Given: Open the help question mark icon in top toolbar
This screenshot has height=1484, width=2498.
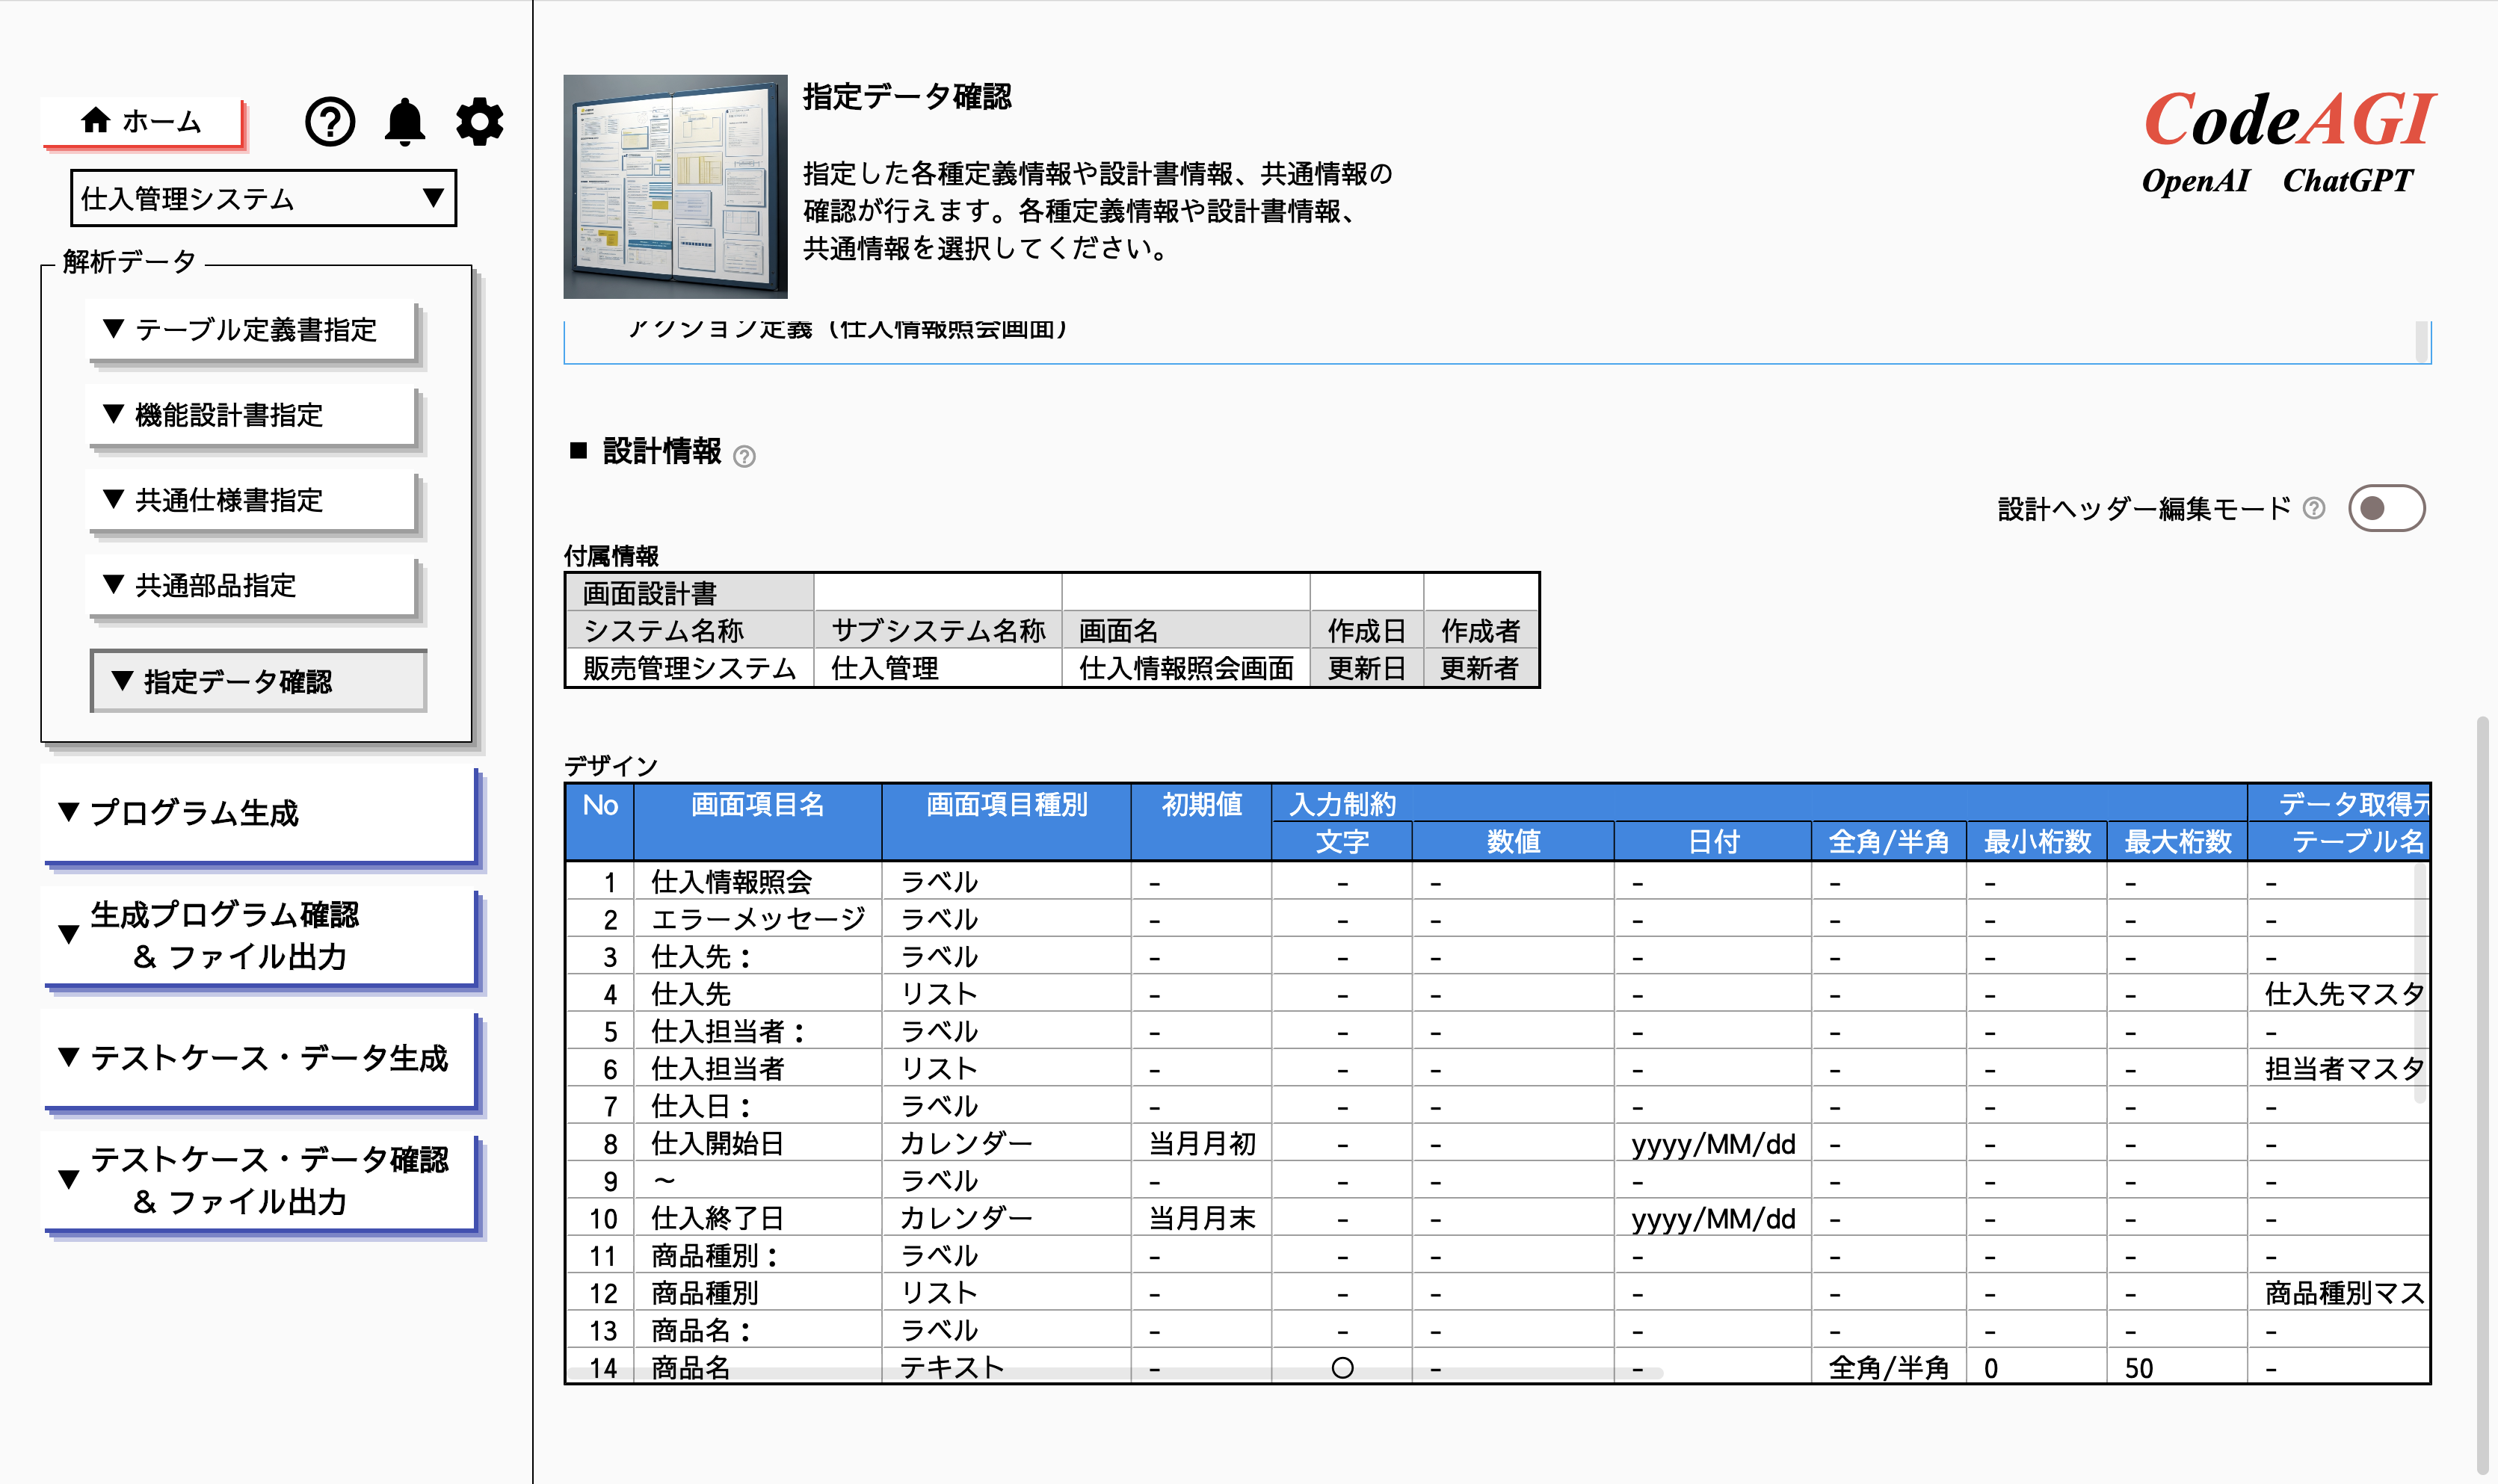Looking at the screenshot, I should coord(330,121).
